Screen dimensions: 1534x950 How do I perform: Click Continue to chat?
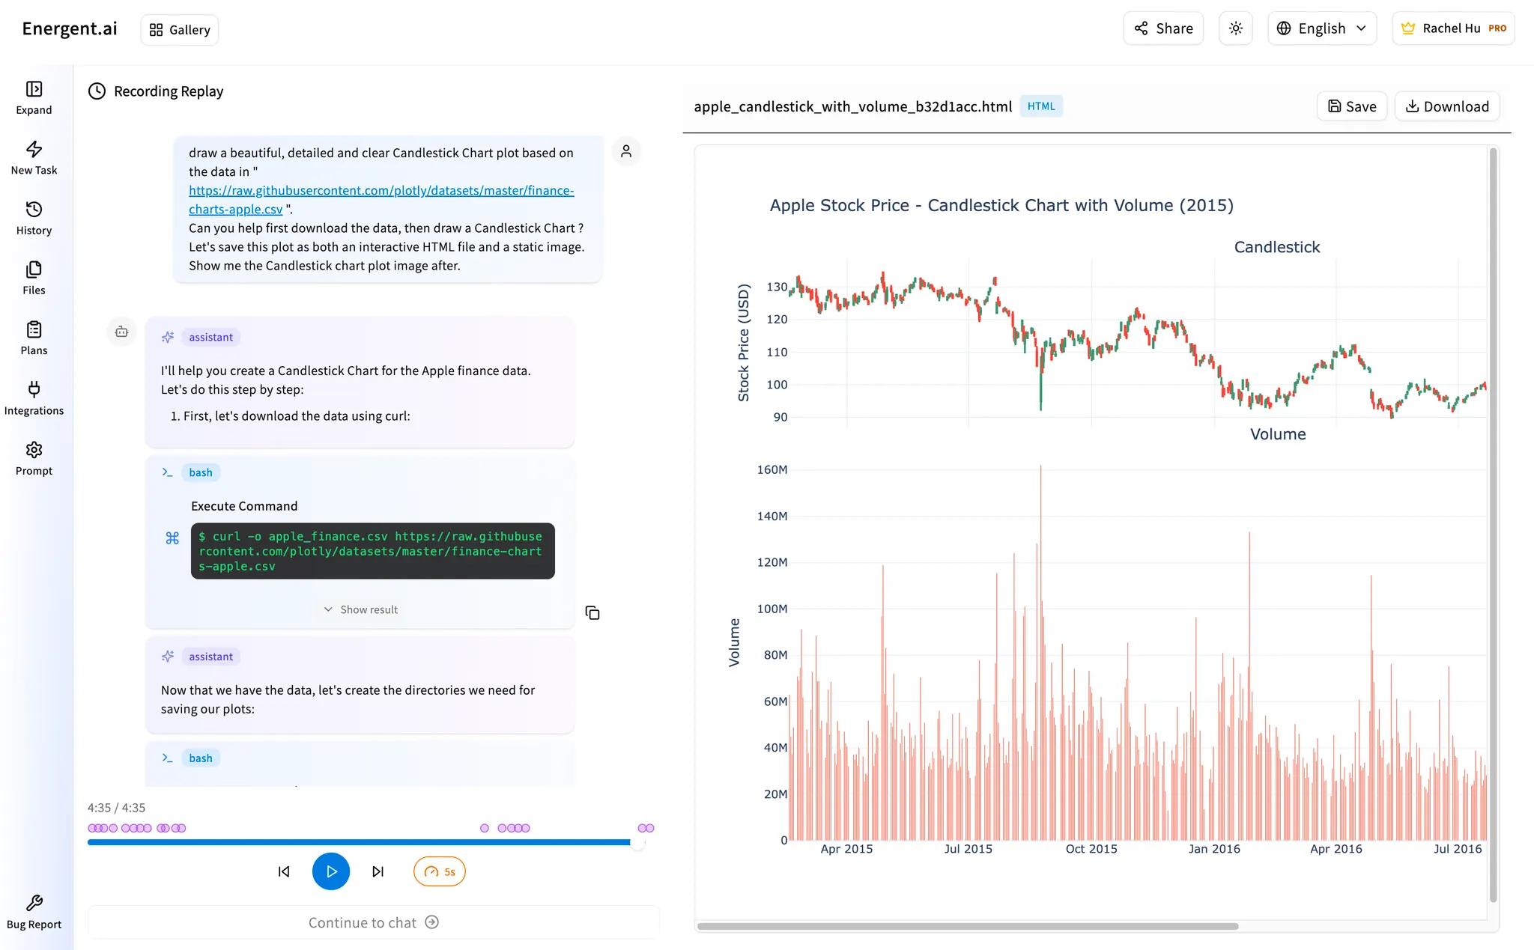[x=373, y=922]
